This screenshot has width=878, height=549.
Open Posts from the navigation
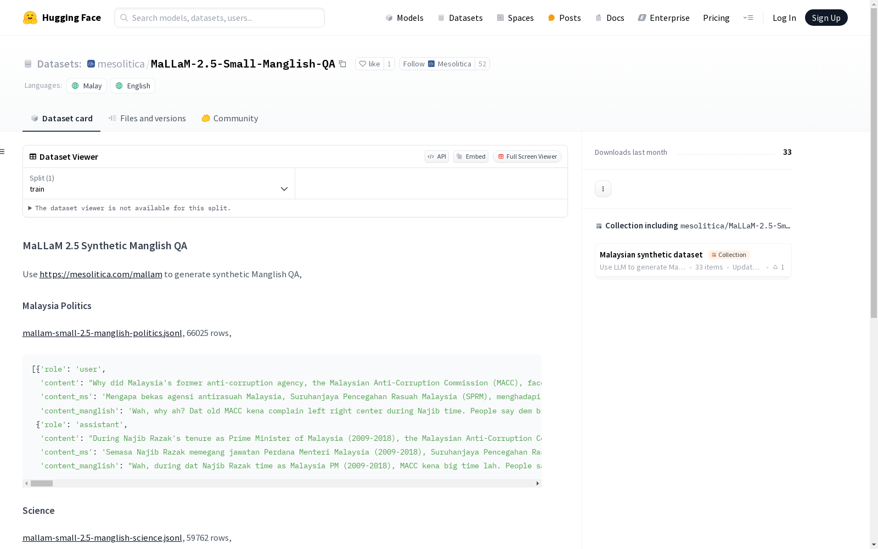pos(565,18)
